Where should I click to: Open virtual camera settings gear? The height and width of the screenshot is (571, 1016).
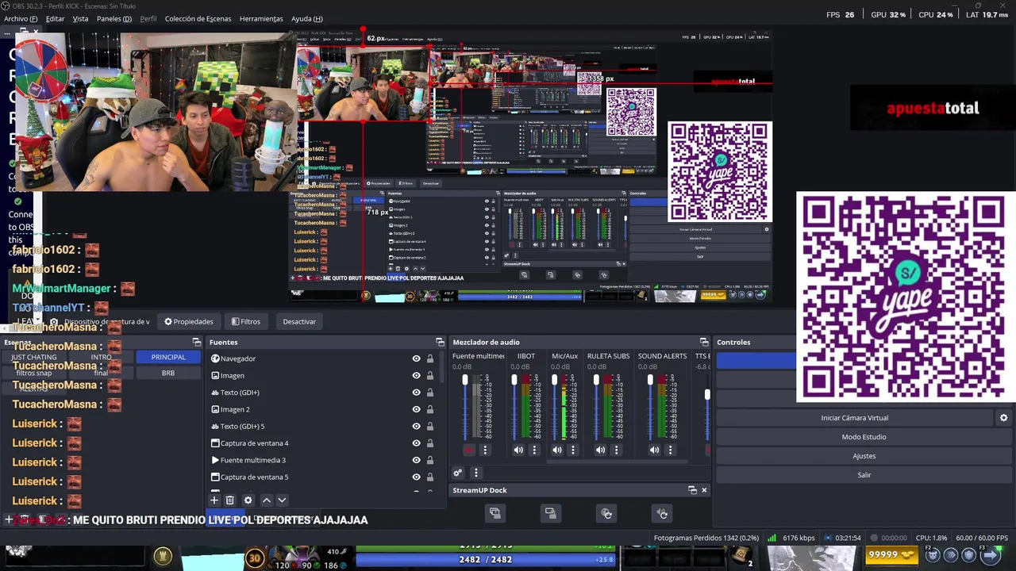coord(1003,418)
